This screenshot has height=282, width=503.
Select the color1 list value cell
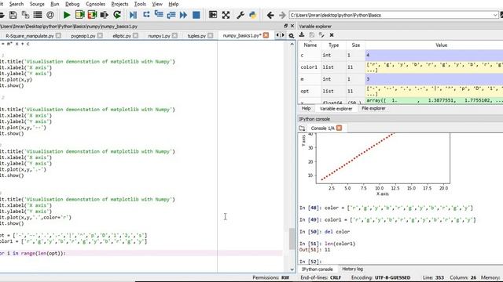click(x=434, y=67)
